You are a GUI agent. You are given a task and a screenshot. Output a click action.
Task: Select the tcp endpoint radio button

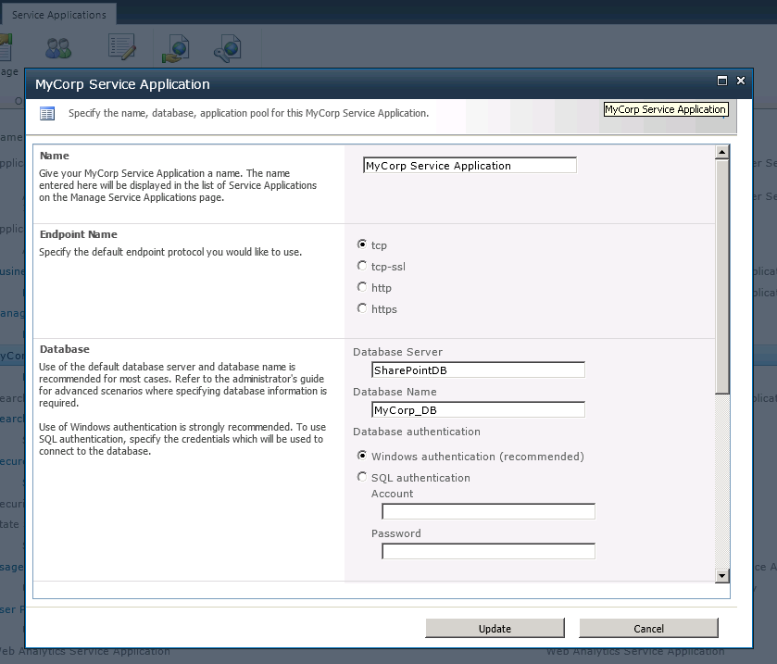tap(362, 245)
